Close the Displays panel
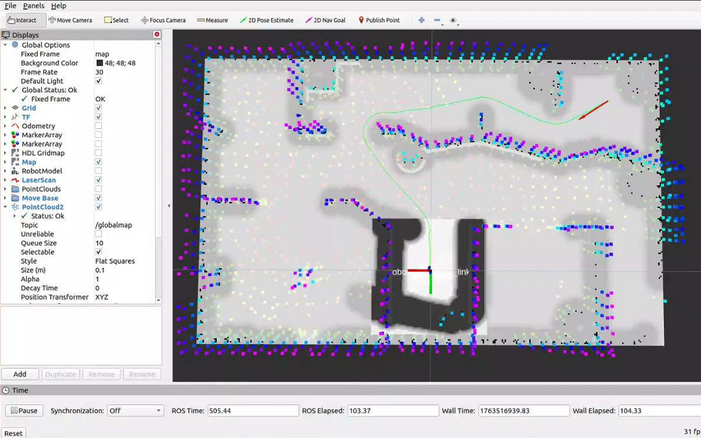This screenshot has width=701, height=438. pyautogui.click(x=157, y=35)
